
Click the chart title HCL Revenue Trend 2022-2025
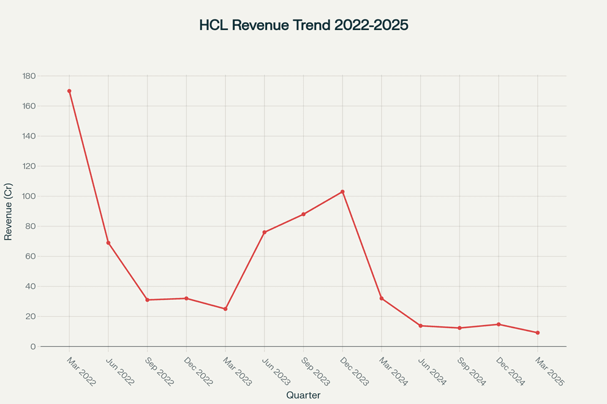click(303, 26)
